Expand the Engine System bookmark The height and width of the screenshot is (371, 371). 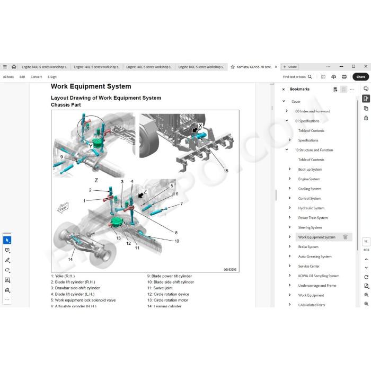point(289,179)
